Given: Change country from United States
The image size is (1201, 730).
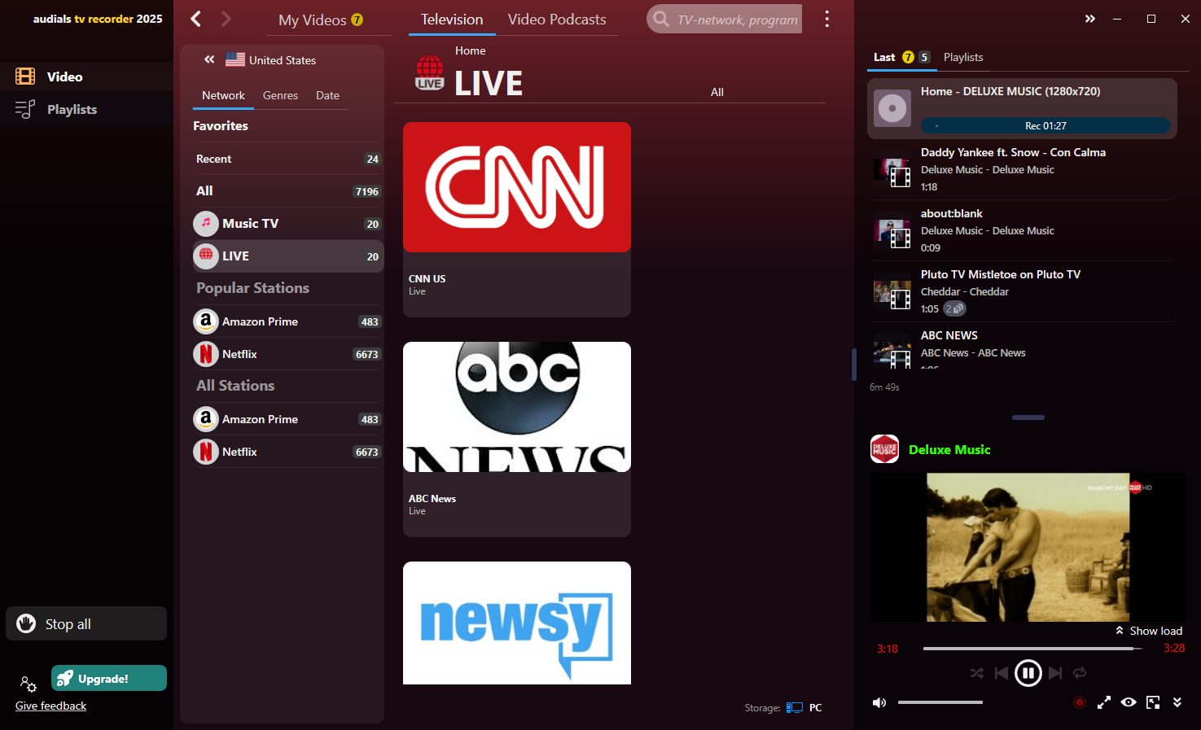Looking at the screenshot, I should coord(270,59).
